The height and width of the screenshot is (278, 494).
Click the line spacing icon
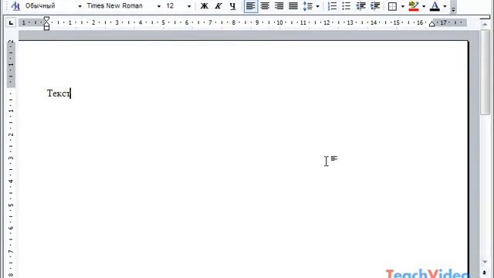(307, 6)
